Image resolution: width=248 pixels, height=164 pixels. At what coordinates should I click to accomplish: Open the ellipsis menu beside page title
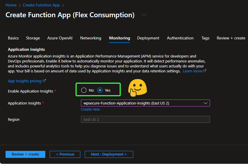[144, 15]
